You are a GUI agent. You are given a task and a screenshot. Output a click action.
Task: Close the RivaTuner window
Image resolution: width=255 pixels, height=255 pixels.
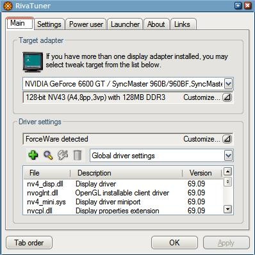pos(248,6)
